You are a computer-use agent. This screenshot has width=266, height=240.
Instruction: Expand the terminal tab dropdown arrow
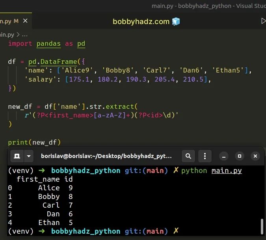tap(29, 156)
